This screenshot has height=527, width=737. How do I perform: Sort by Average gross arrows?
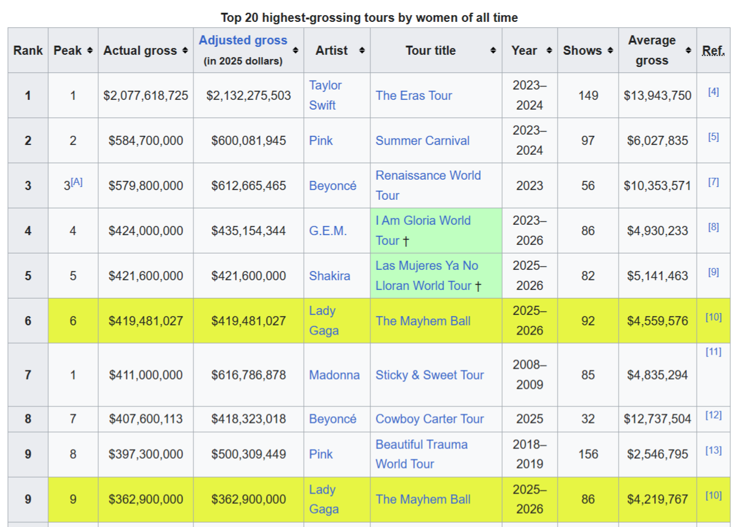[x=688, y=51]
